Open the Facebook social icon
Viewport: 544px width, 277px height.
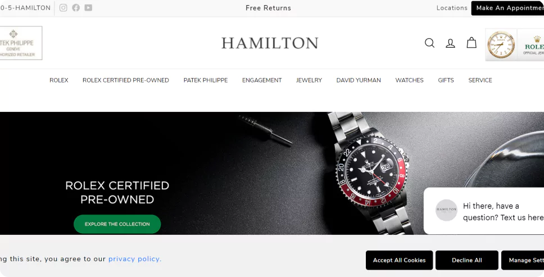coord(76,8)
